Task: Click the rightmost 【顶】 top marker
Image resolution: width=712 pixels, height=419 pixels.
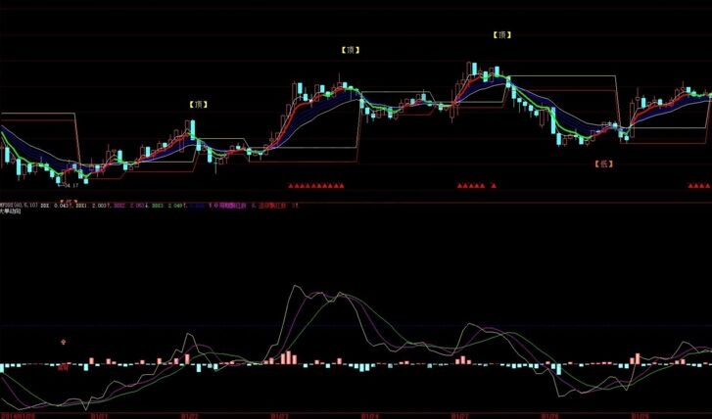Action: (x=501, y=34)
